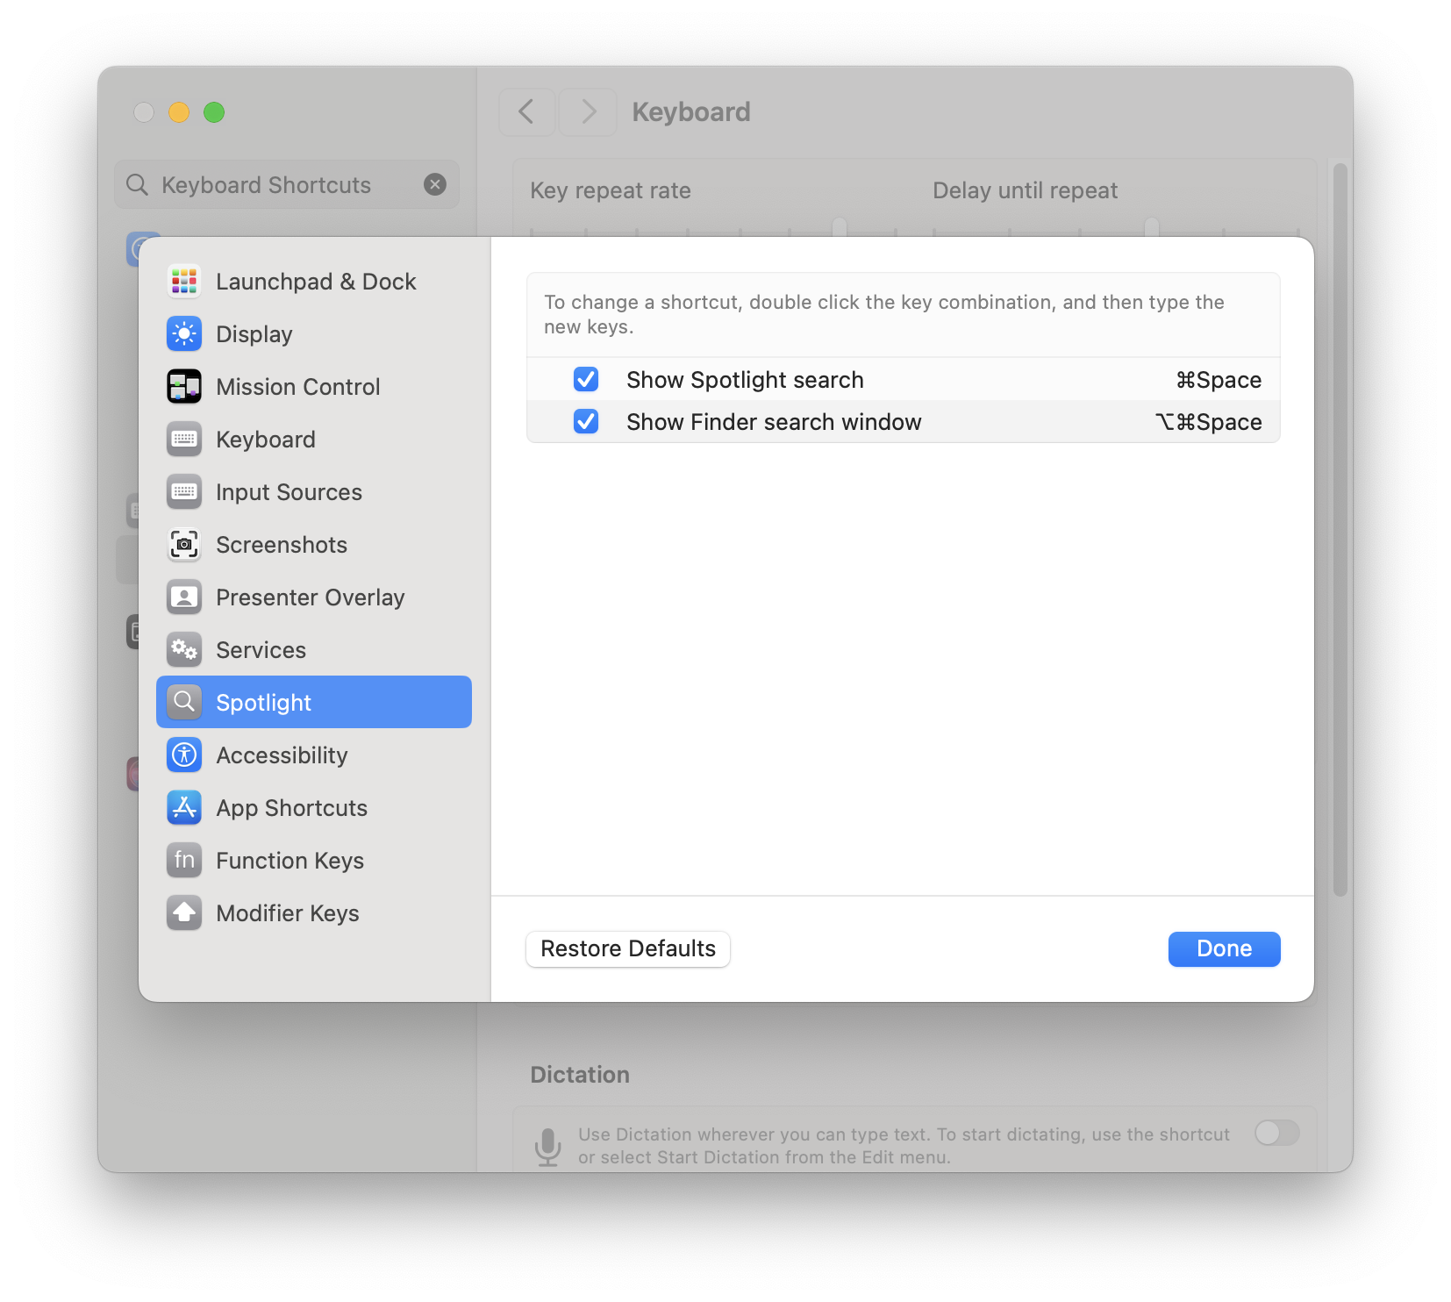
Task: Click the Screenshots camera icon
Action: pos(184,545)
